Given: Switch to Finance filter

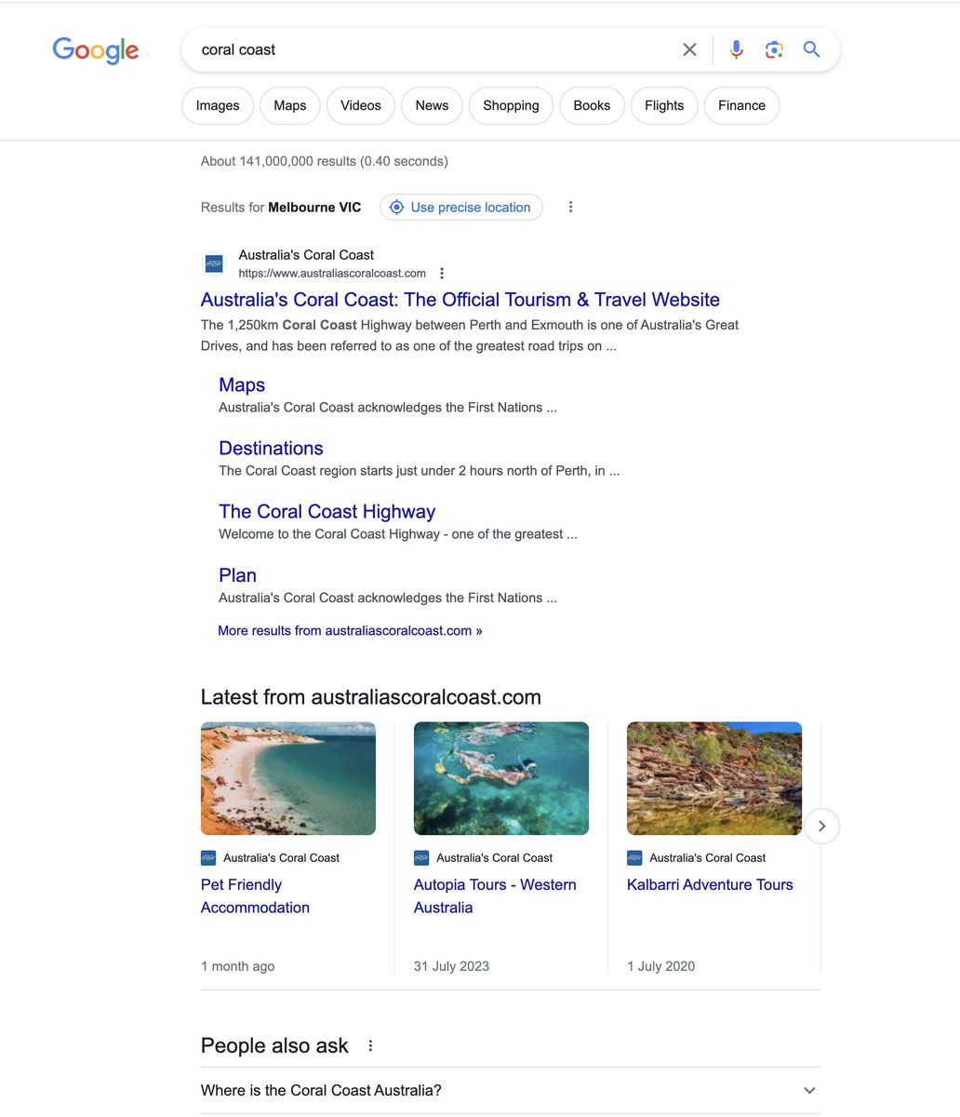Looking at the screenshot, I should pyautogui.click(x=741, y=105).
